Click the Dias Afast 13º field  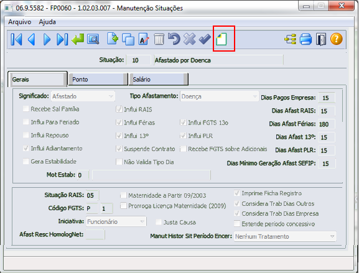[327, 137]
